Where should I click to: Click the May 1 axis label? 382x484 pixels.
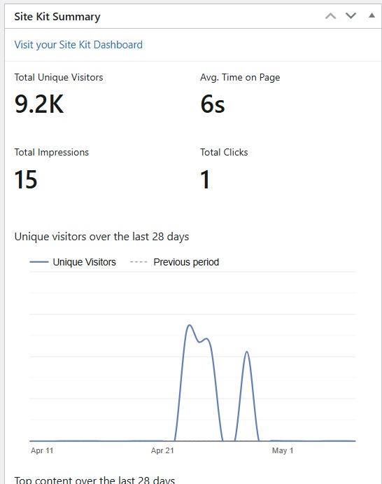click(x=283, y=450)
